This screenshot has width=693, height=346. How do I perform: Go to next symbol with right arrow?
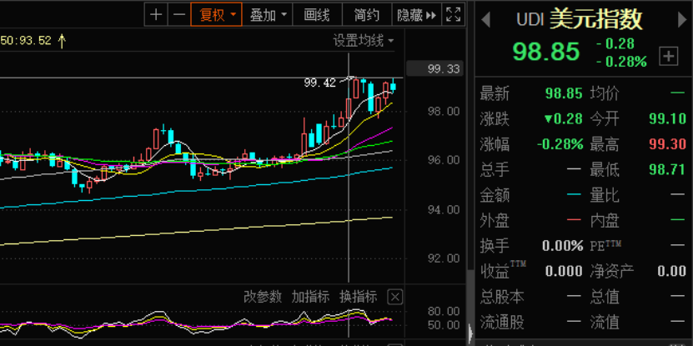click(682, 20)
